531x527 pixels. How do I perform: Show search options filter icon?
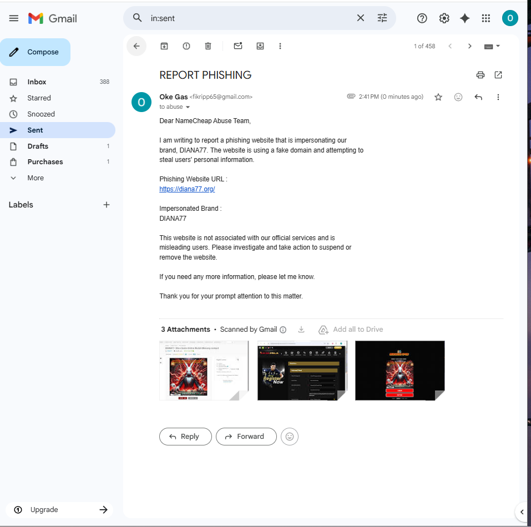coord(382,18)
